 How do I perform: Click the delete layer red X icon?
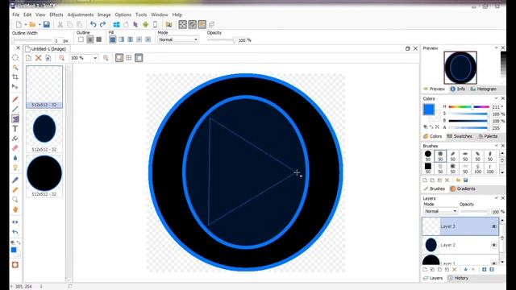point(454,269)
